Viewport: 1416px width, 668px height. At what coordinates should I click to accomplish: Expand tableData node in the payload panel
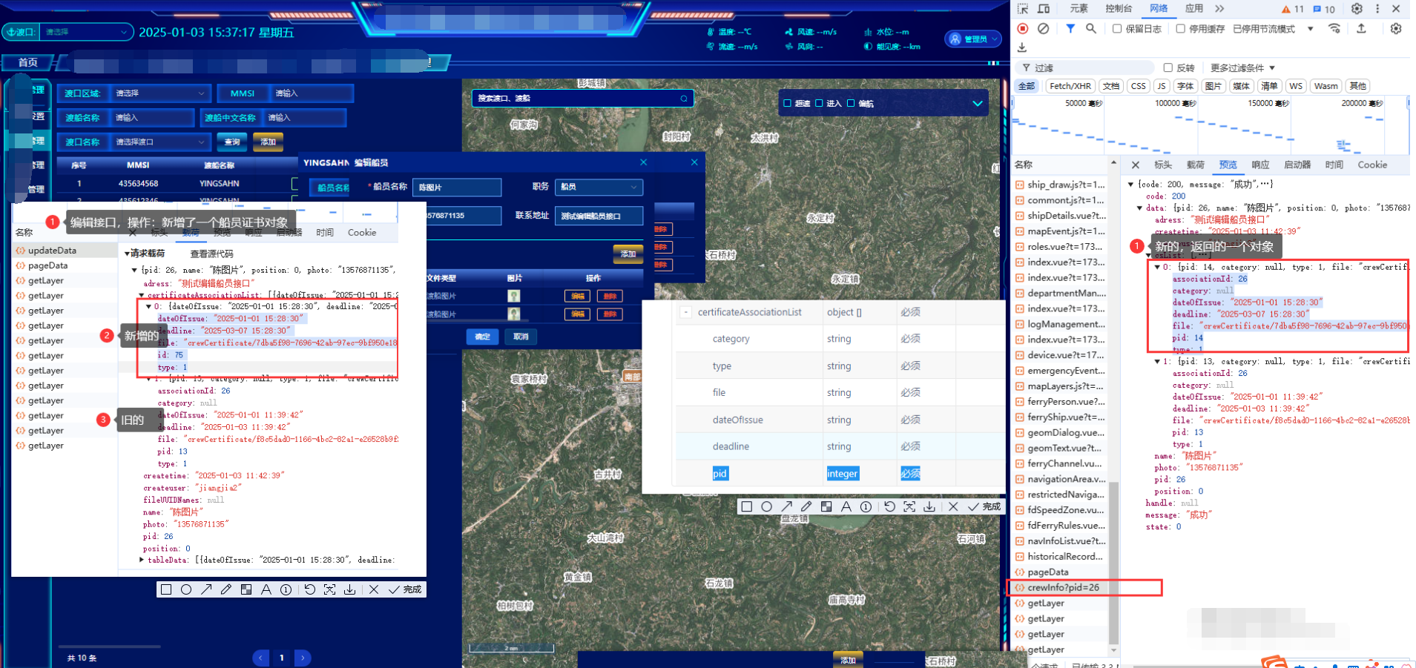click(142, 560)
